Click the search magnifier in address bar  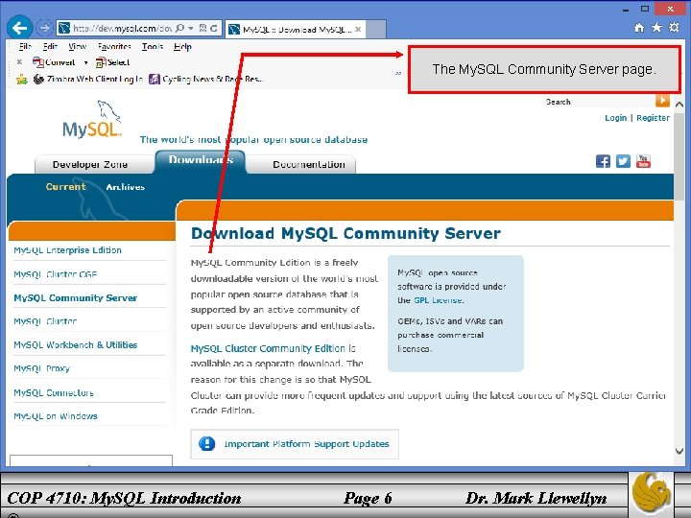click(179, 28)
